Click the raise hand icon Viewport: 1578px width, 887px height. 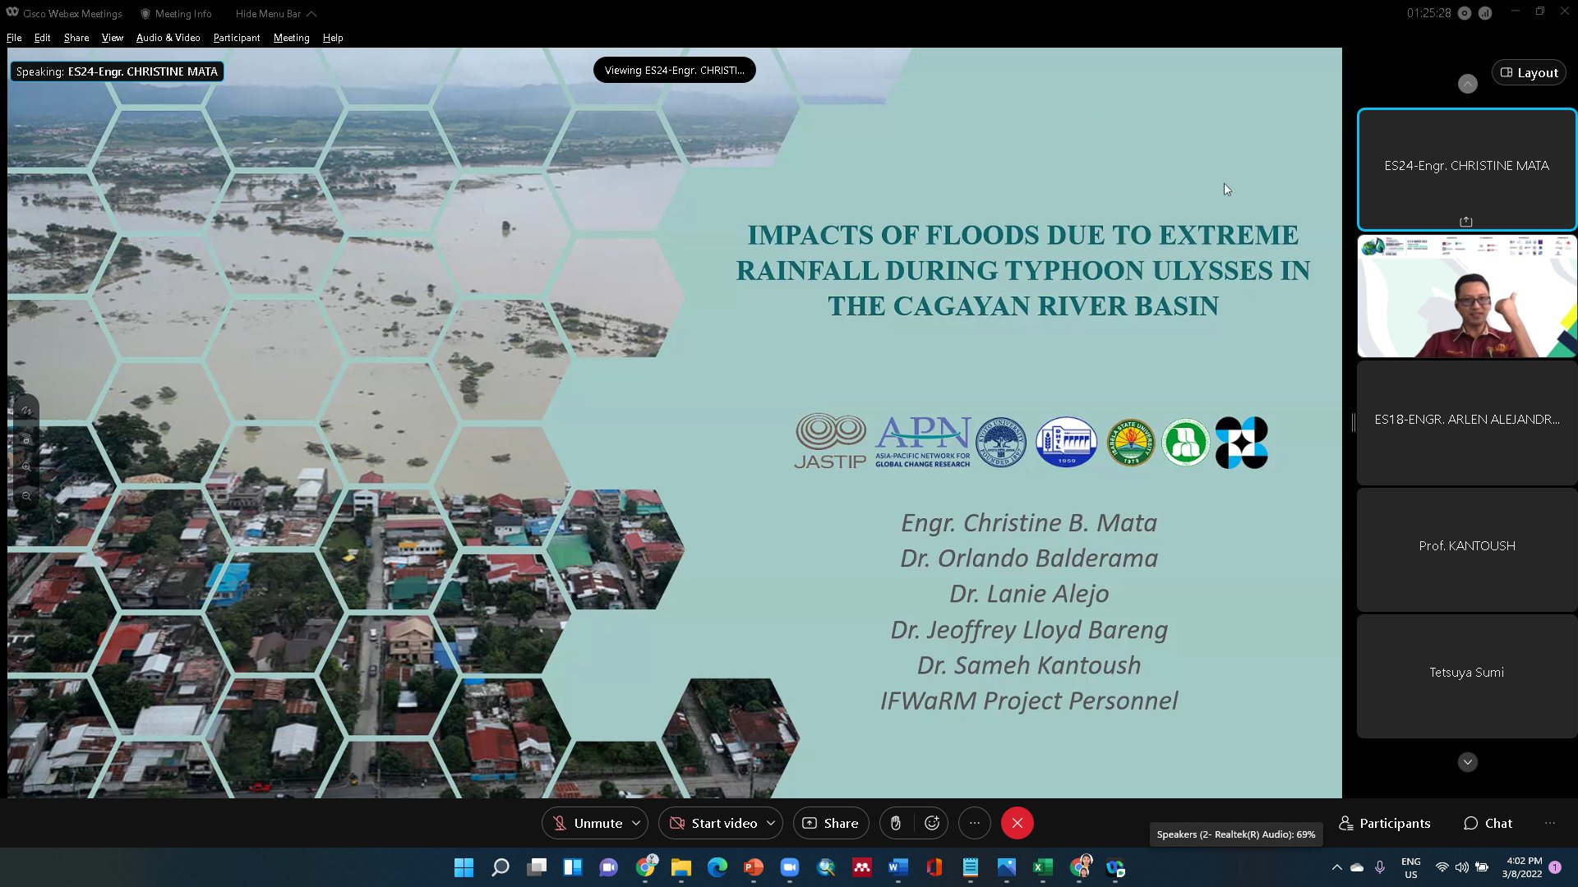tap(896, 823)
